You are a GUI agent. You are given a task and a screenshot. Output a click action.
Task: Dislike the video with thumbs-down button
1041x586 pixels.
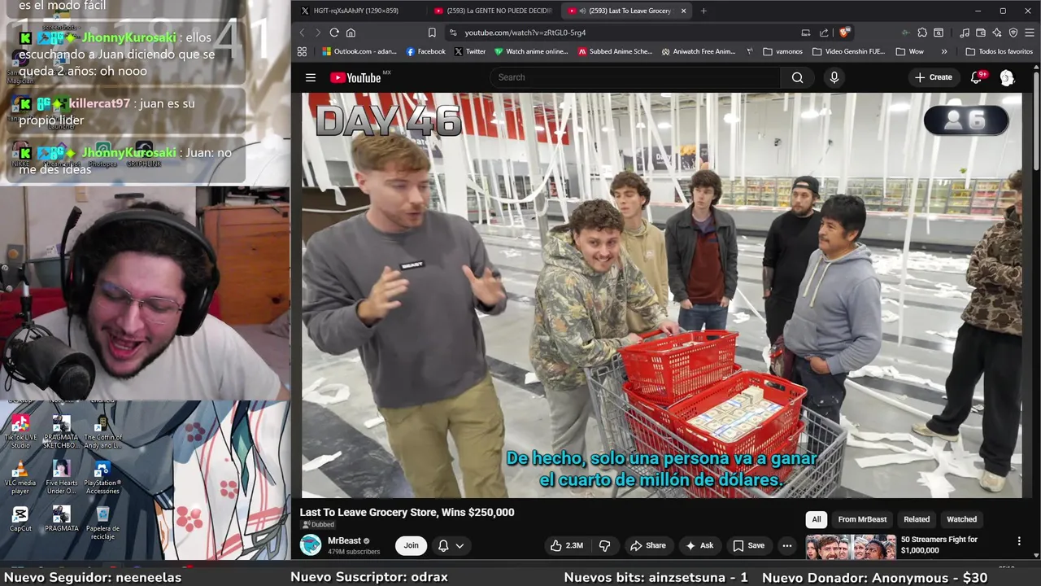point(604,545)
